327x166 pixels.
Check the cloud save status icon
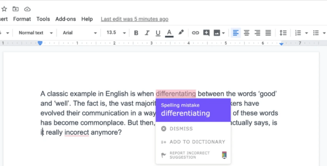[27, 9]
